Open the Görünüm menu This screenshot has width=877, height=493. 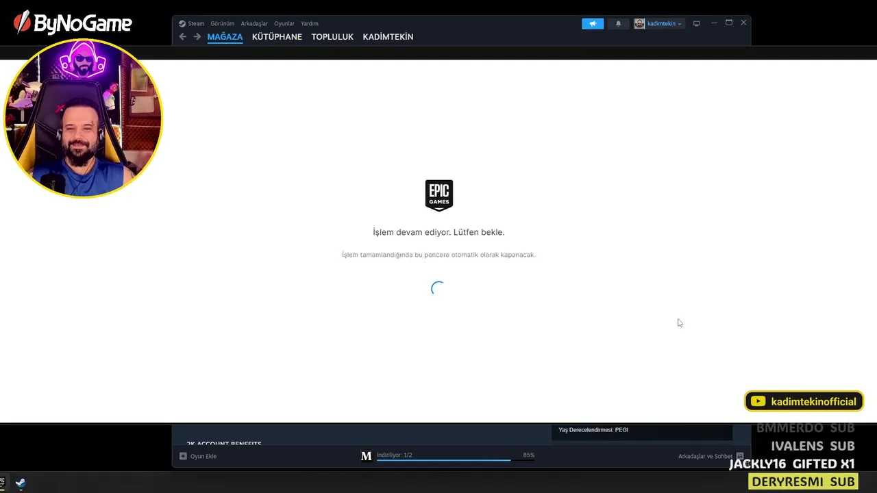222,23
